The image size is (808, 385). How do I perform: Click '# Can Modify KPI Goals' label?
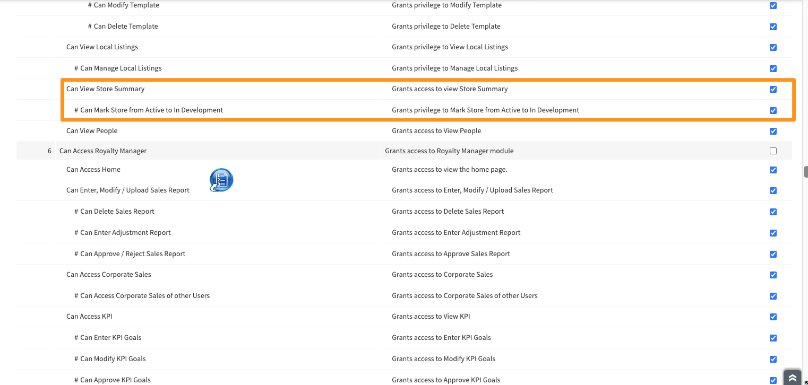[x=110, y=359]
